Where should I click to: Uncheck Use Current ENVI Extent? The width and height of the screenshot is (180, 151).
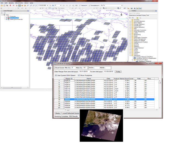(56, 75)
